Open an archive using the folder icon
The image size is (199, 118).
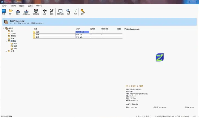tap(11, 11)
